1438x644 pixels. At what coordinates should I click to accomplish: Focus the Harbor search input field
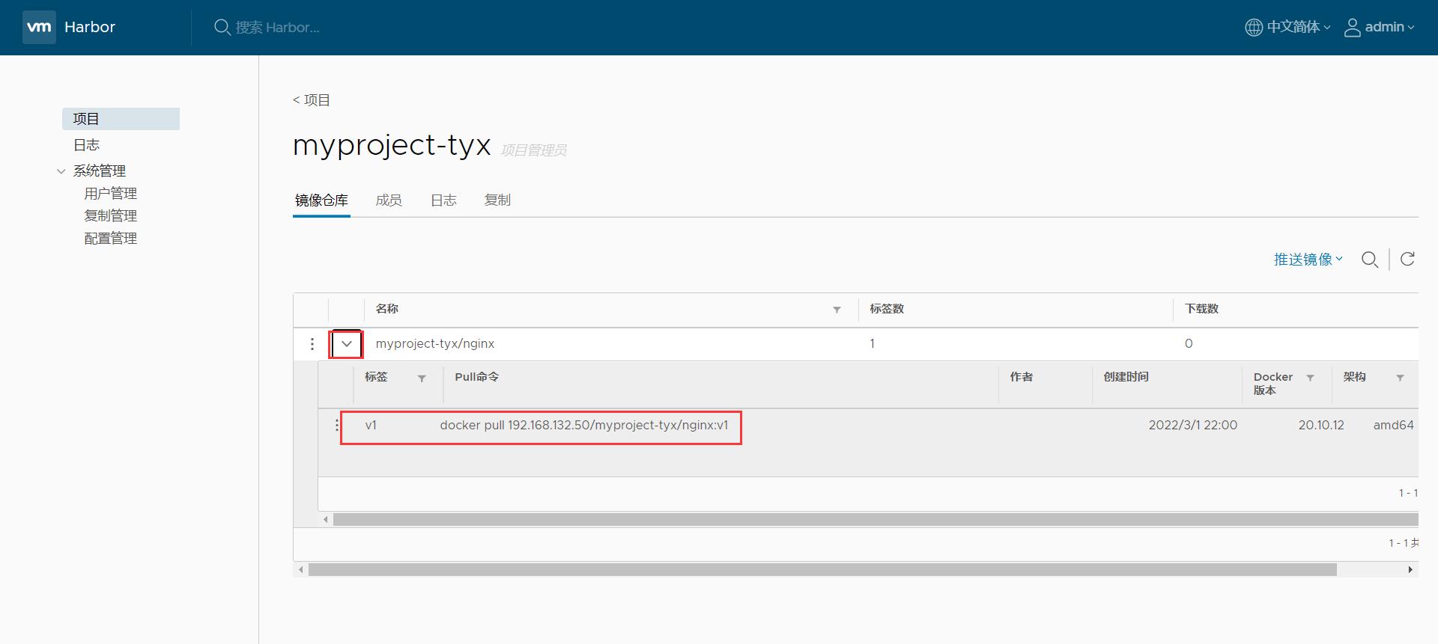coord(277,28)
